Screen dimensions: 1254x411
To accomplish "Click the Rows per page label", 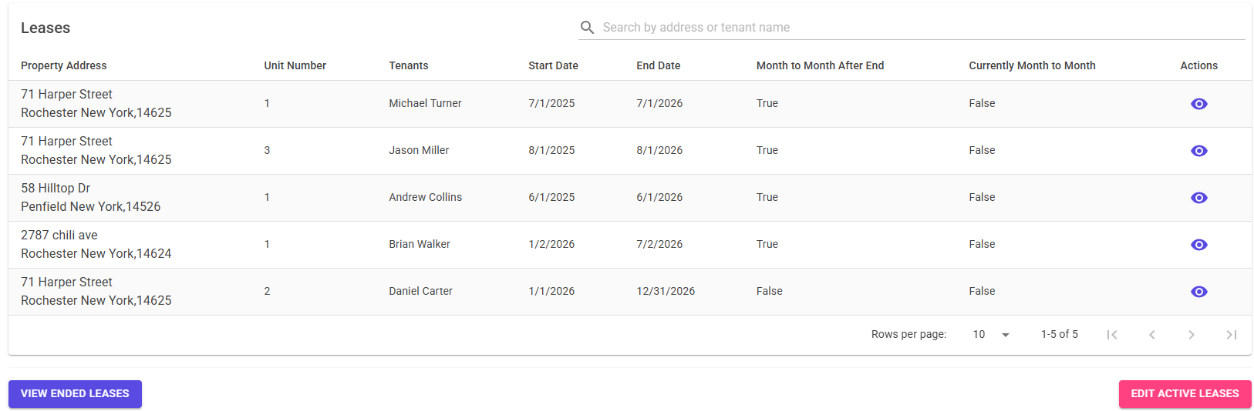I will click(x=908, y=334).
